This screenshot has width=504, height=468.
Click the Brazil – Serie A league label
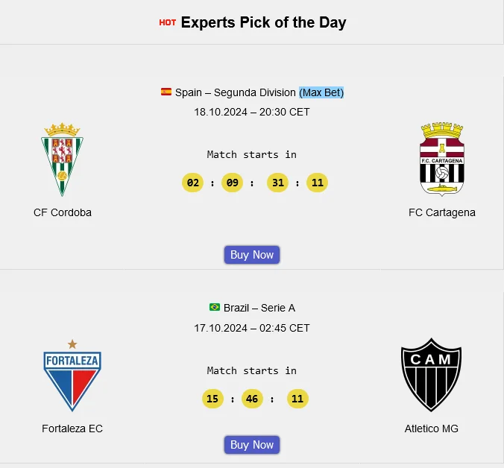[259, 308]
